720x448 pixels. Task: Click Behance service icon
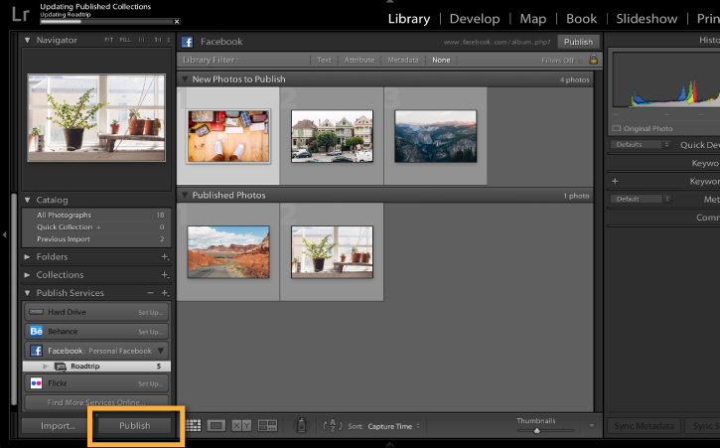36,332
